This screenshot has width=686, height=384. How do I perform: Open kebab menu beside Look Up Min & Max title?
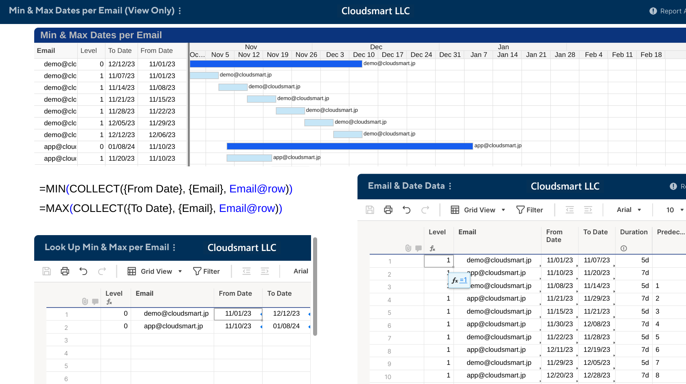(174, 247)
